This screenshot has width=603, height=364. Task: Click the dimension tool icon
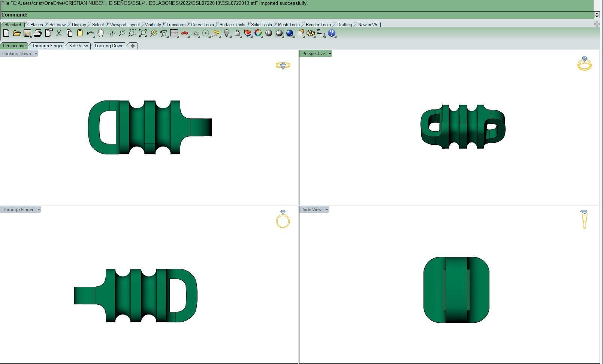tap(321, 33)
